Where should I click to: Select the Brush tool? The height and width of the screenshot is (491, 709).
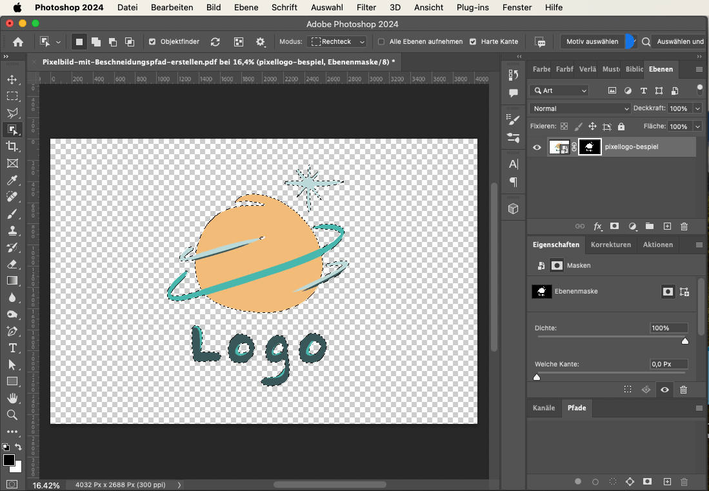(x=12, y=214)
